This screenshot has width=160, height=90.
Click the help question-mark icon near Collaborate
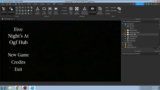tap(146, 4)
